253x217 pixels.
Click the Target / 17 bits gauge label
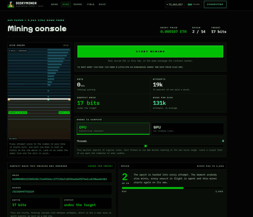[x=18, y=112]
